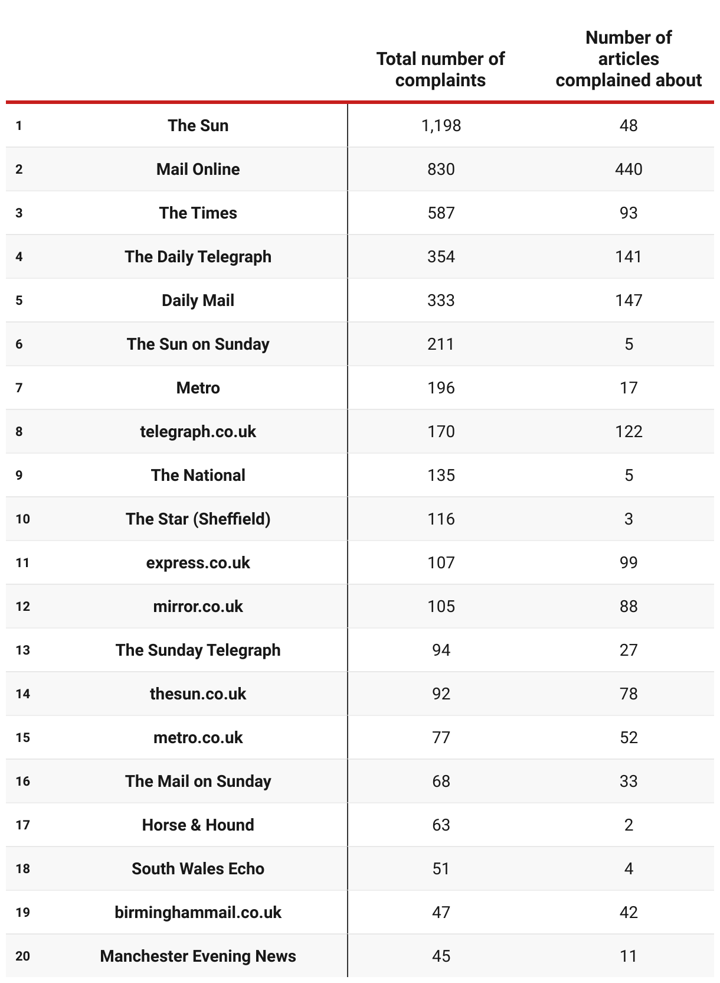The image size is (720, 983).
Task: Click The Star (Sheffield) entry
Action: tap(198, 519)
